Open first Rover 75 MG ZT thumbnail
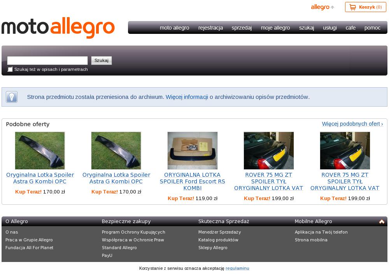This screenshot has height=276, width=389. pos(269,151)
